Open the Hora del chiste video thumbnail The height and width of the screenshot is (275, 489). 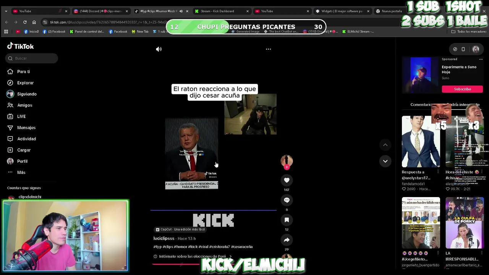(x=465, y=142)
